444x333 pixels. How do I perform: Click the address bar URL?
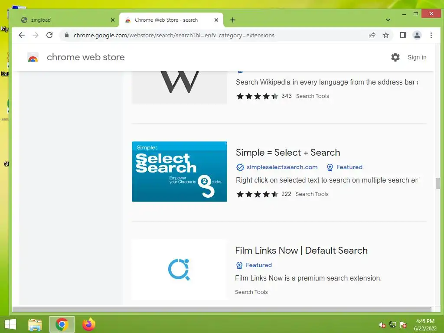174,36
